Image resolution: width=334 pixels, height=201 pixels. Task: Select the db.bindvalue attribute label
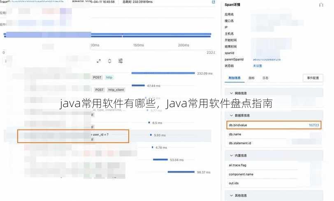(x=238, y=125)
